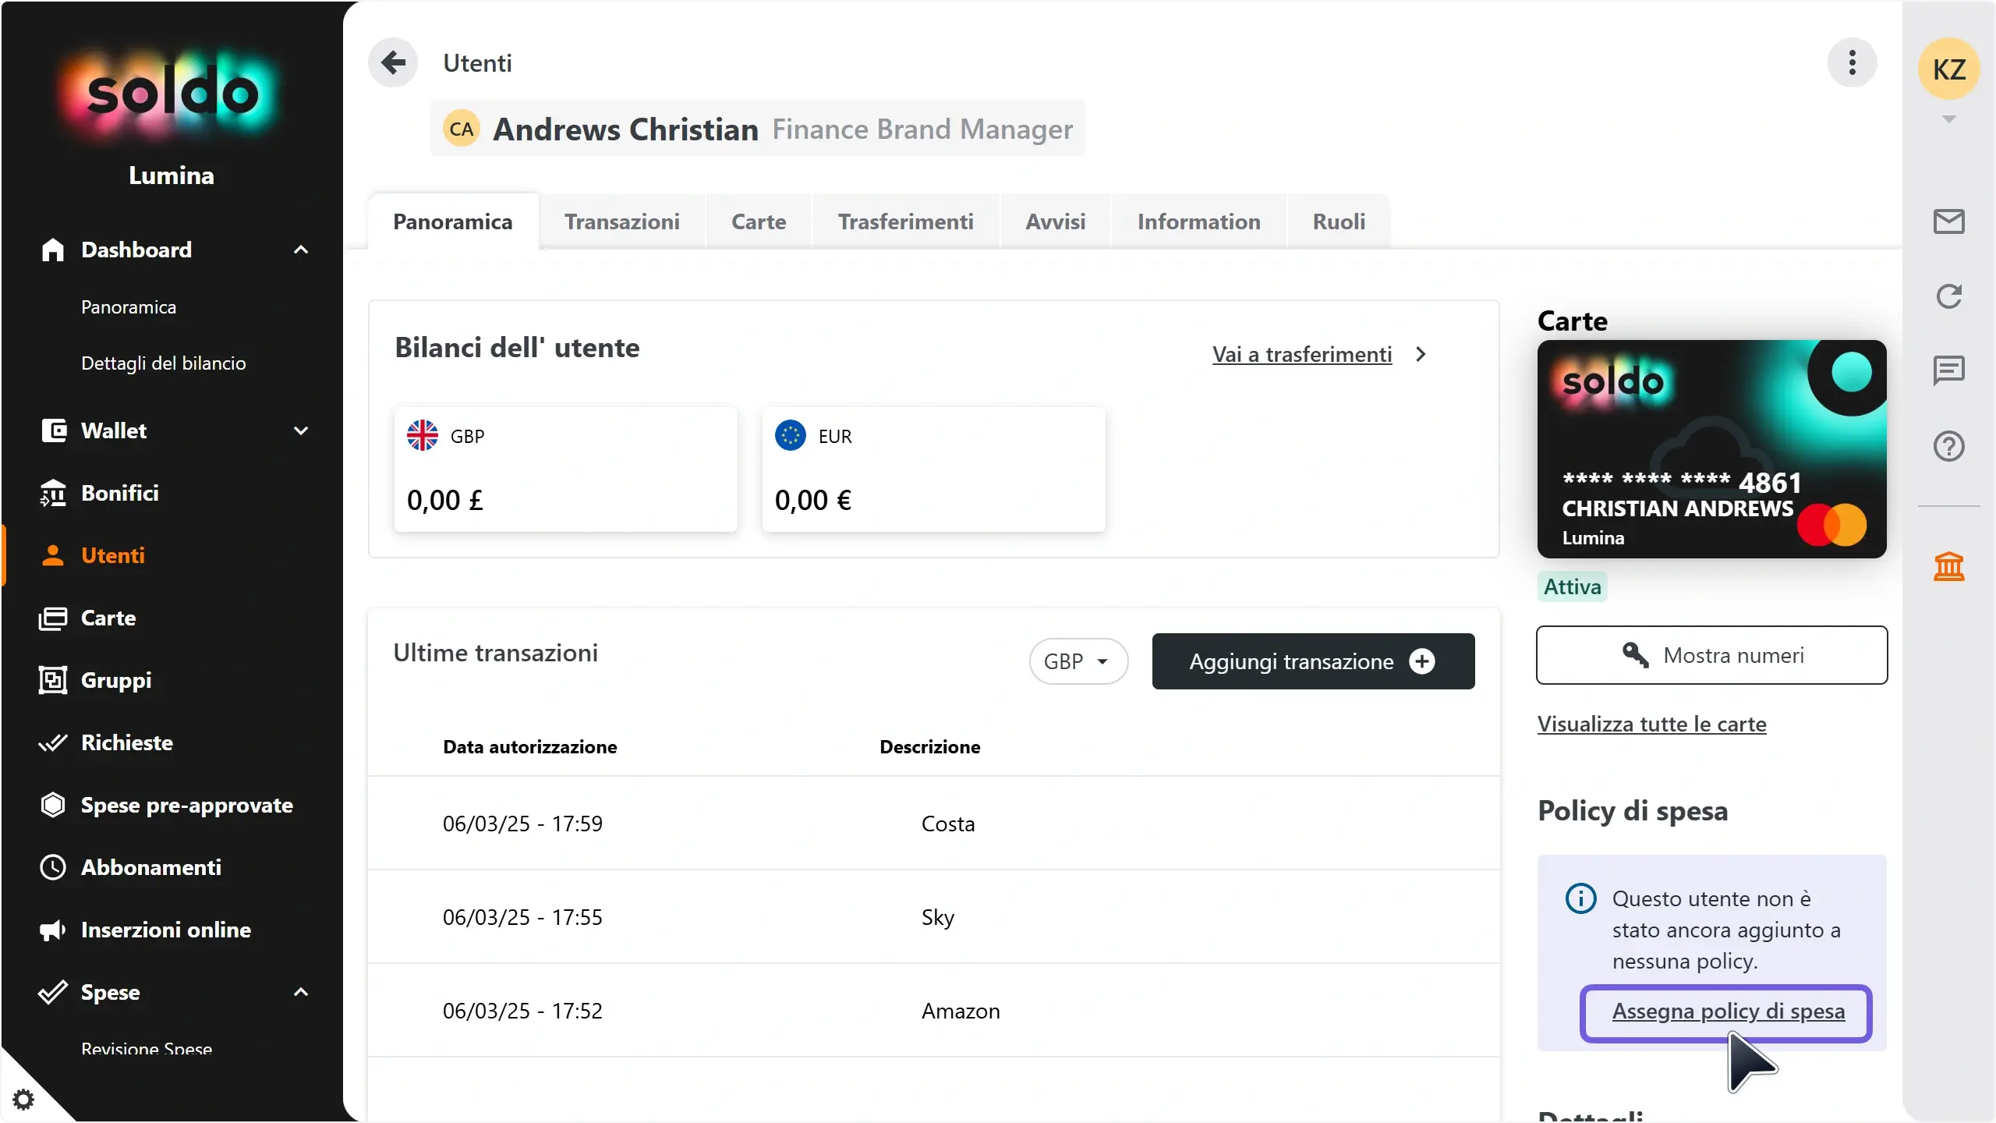Switch to the Ruoli tab
The image size is (1996, 1123).
(1338, 221)
